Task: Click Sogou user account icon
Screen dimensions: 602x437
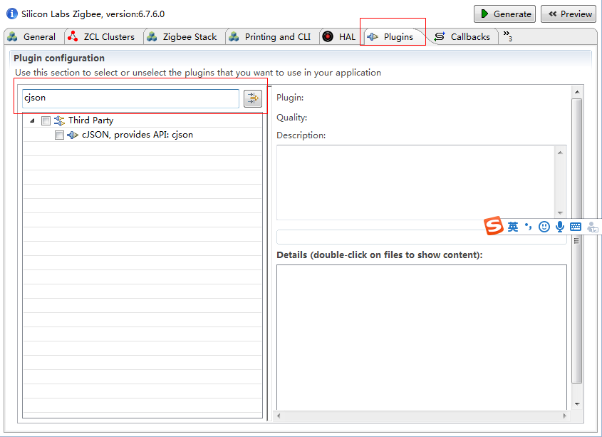Action: tap(593, 227)
